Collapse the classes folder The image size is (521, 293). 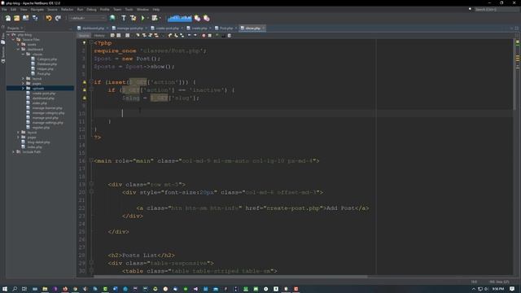24,55
